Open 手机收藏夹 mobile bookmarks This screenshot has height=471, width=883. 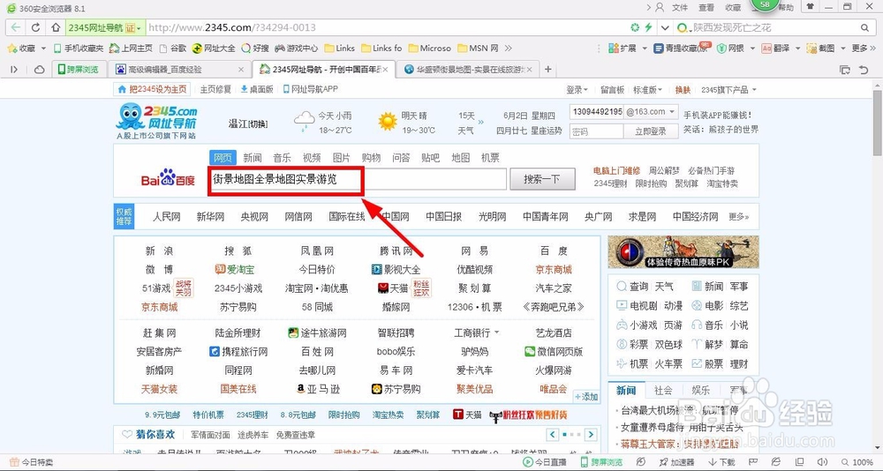click(x=79, y=49)
